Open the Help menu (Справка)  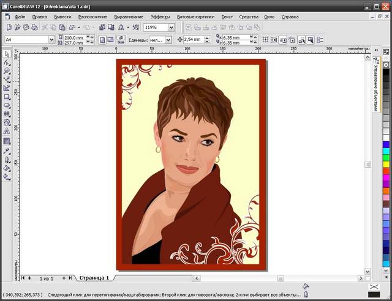point(290,17)
